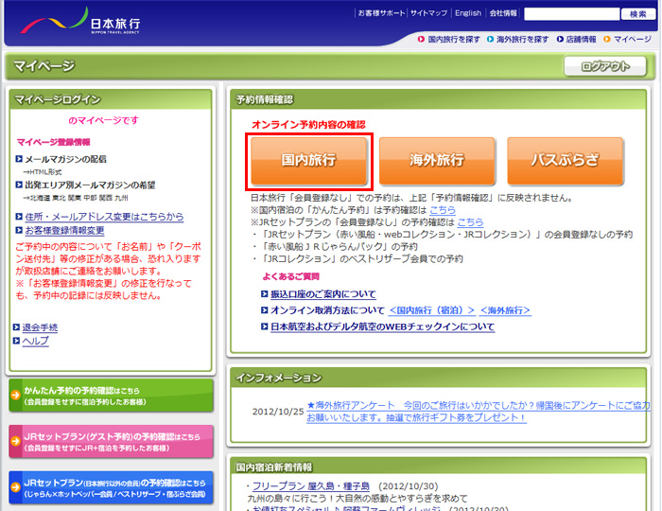Click the ログアウト button
The width and height of the screenshot is (662, 511).
605,66
